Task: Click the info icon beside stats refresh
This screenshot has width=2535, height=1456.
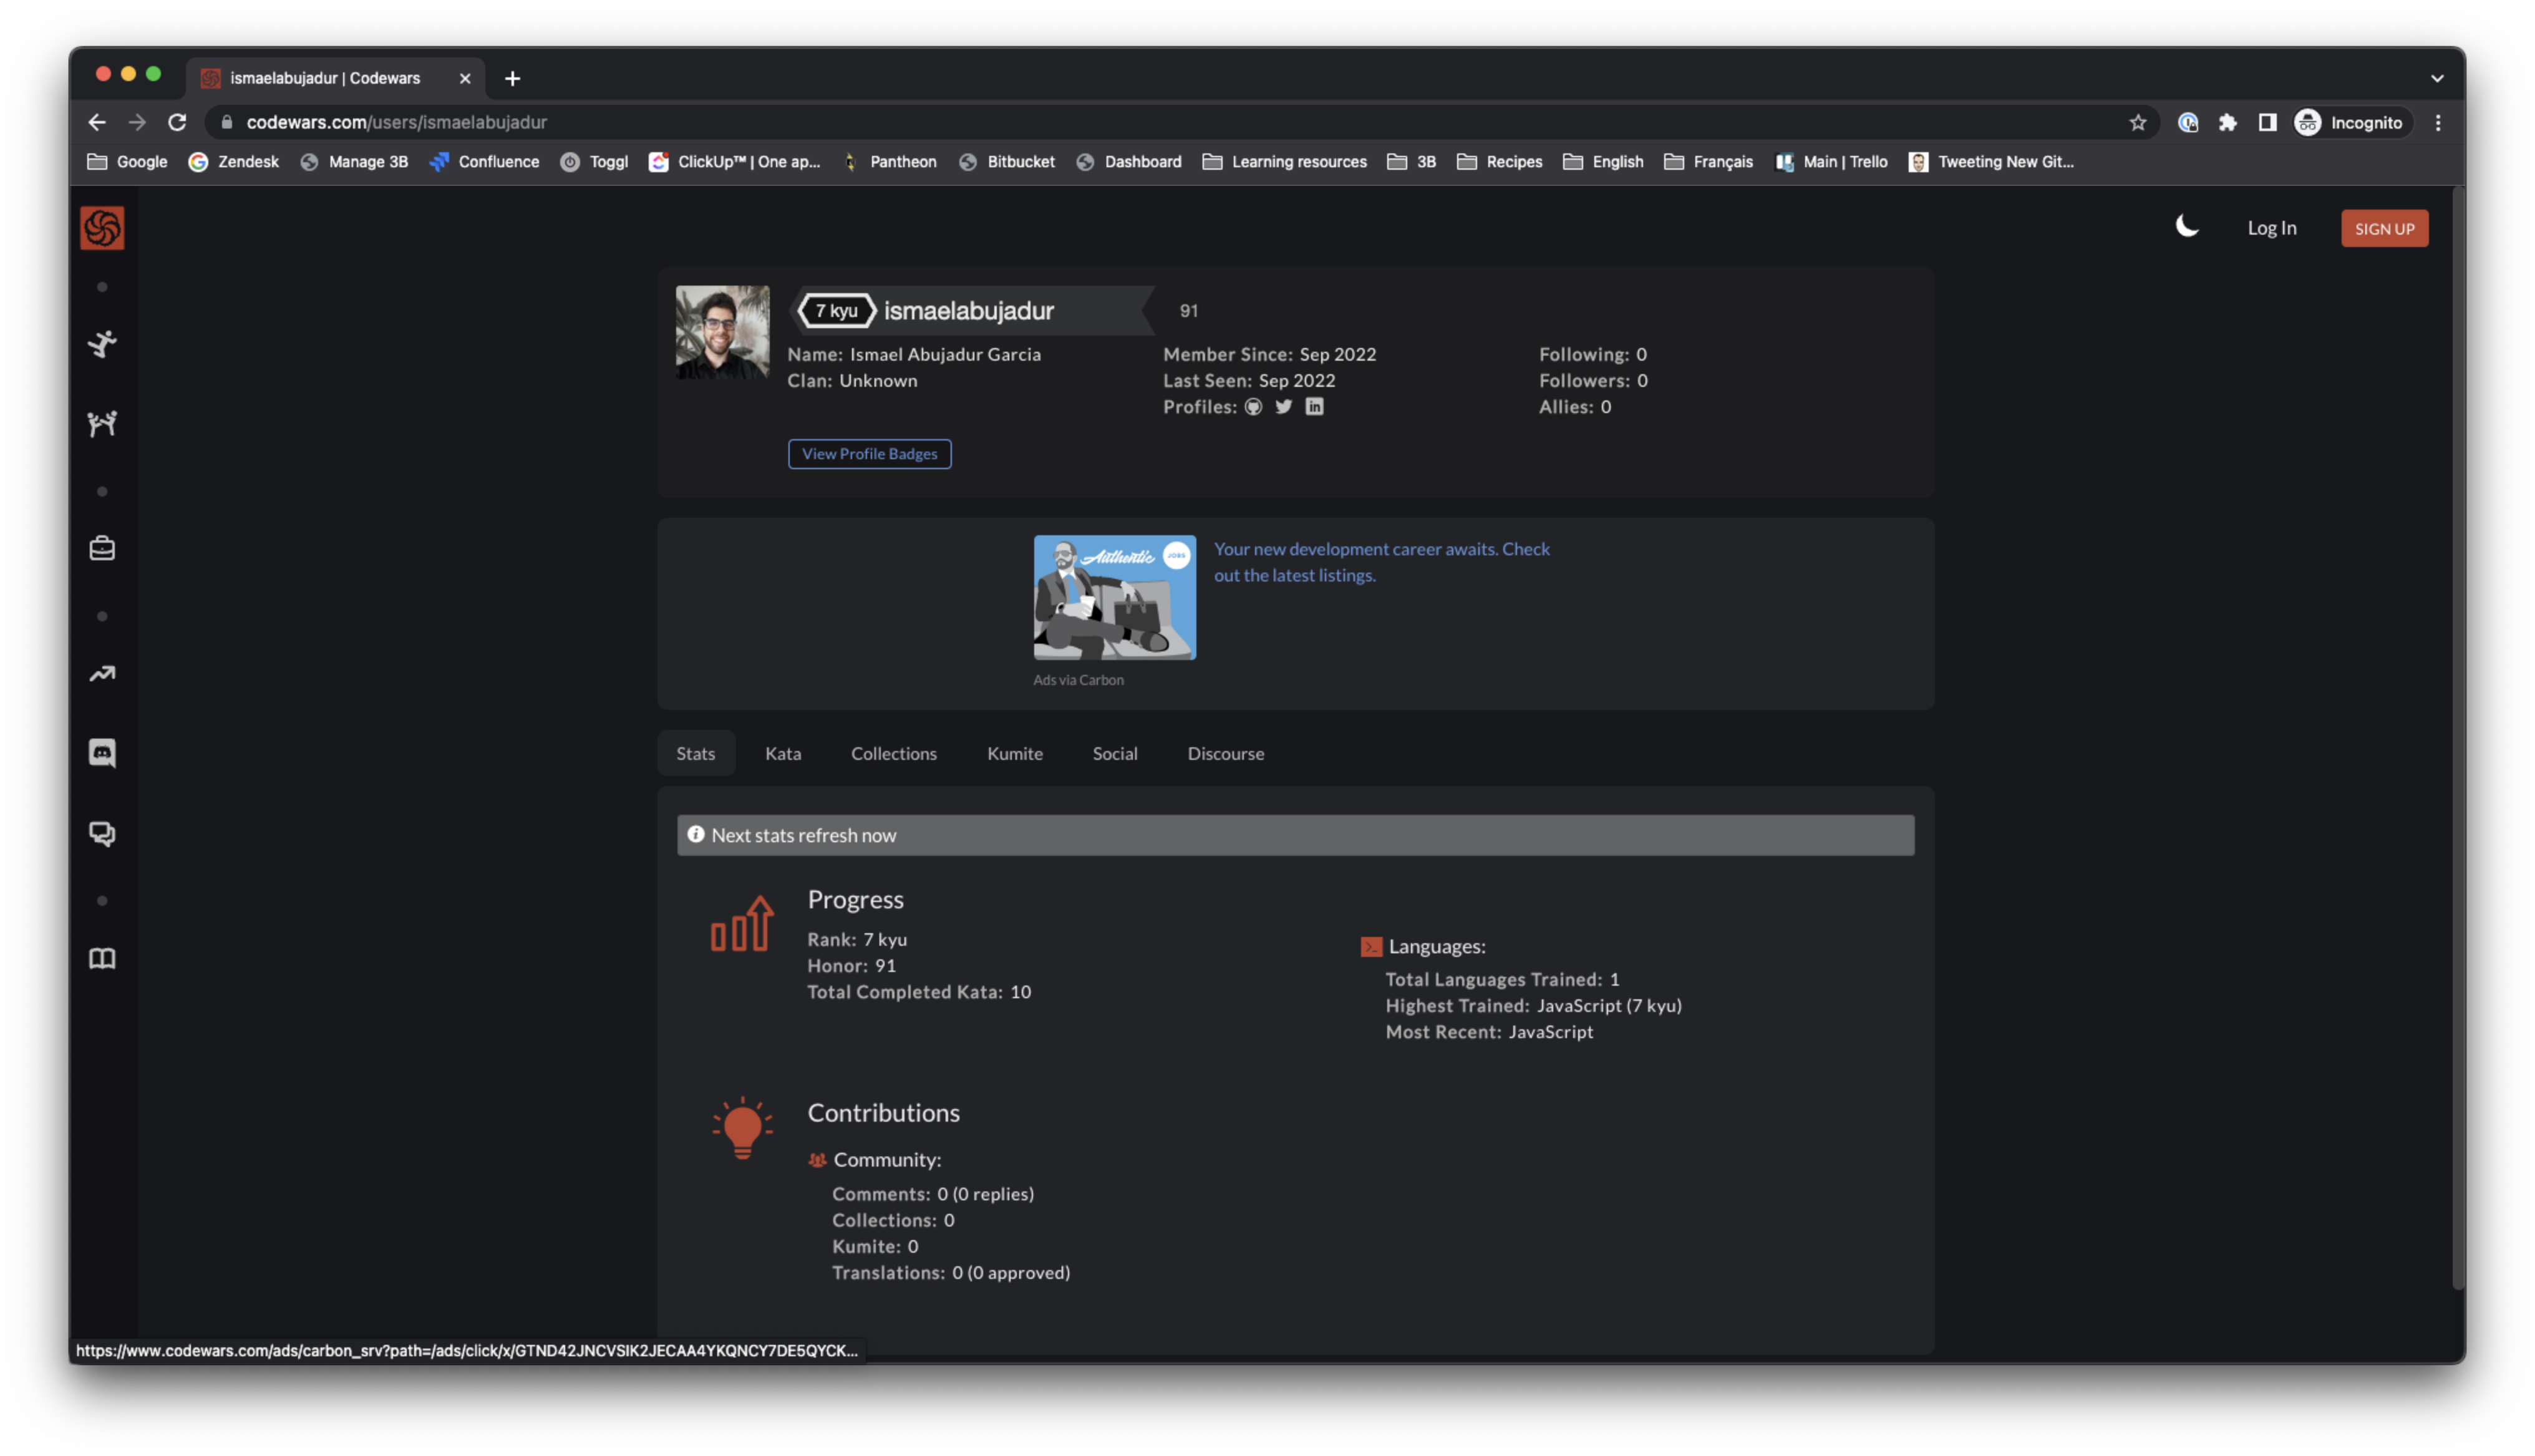Action: (696, 835)
